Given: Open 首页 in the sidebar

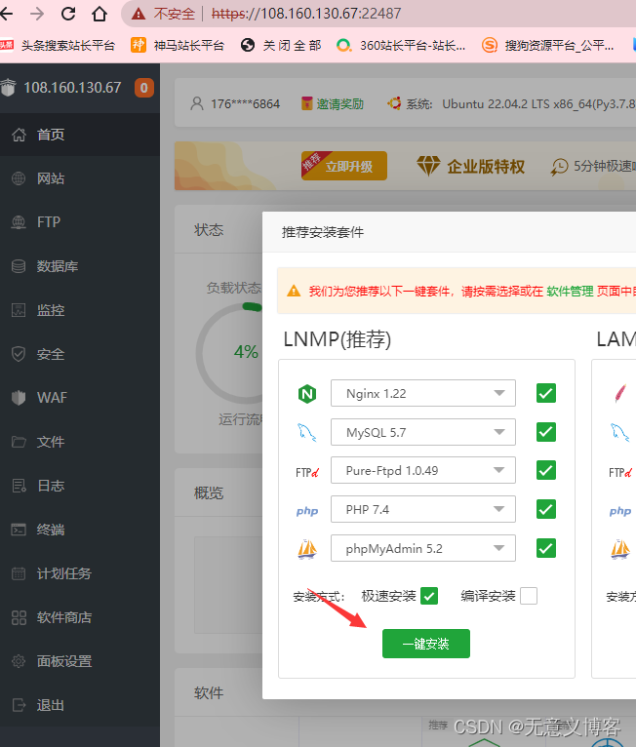Looking at the screenshot, I should click(80, 135).
